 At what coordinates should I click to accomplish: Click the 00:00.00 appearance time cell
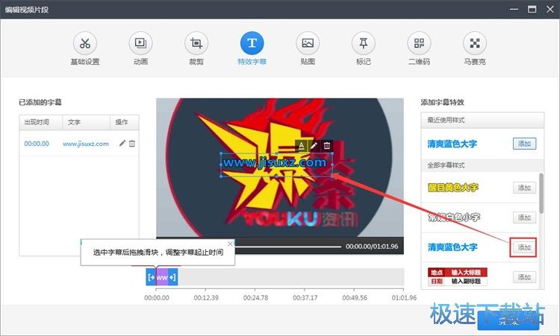(x=37, y=144)
